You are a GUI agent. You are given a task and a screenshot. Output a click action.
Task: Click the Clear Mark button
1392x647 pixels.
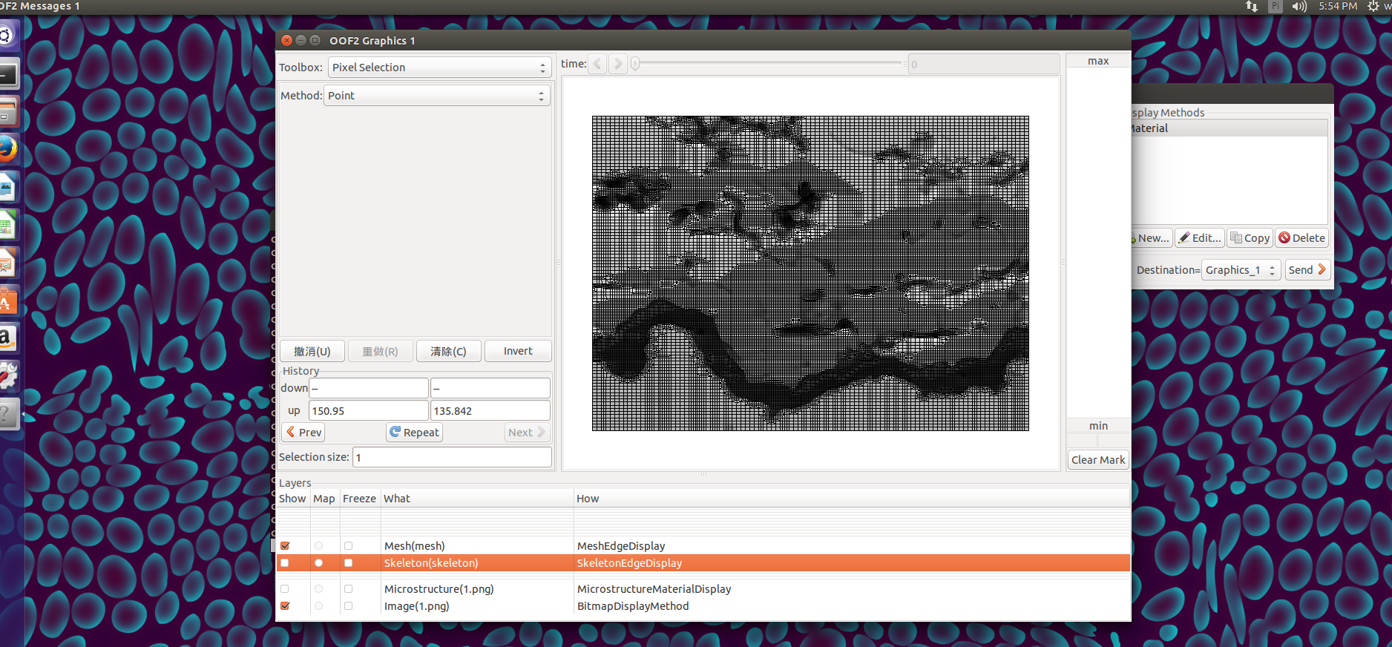pyautogui.click(x=1097, y=460)
